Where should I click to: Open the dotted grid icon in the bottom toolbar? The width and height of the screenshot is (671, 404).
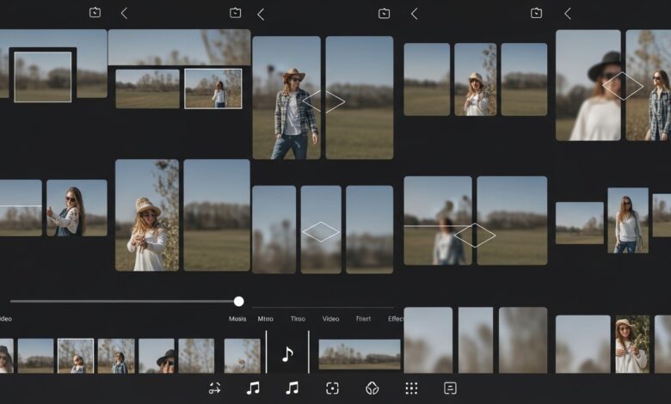(x=411, y=389)
